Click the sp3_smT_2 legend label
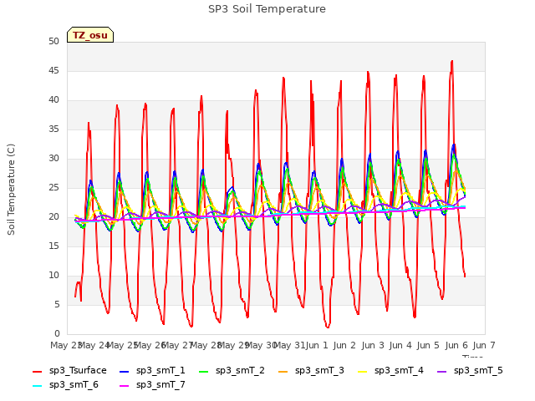This screenshot has width=535, height=401. [240, 370]
